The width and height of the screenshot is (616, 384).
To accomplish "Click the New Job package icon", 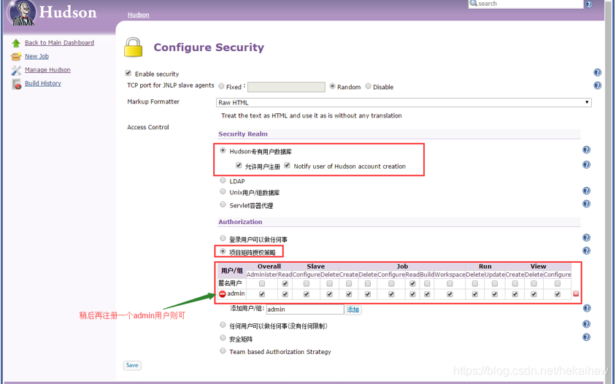I will pos(16,57).
